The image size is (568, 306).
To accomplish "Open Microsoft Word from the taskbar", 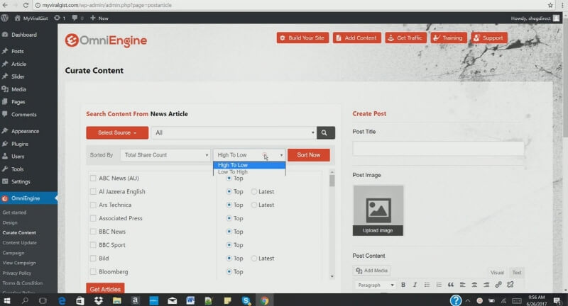I will (x=190, y=300).
